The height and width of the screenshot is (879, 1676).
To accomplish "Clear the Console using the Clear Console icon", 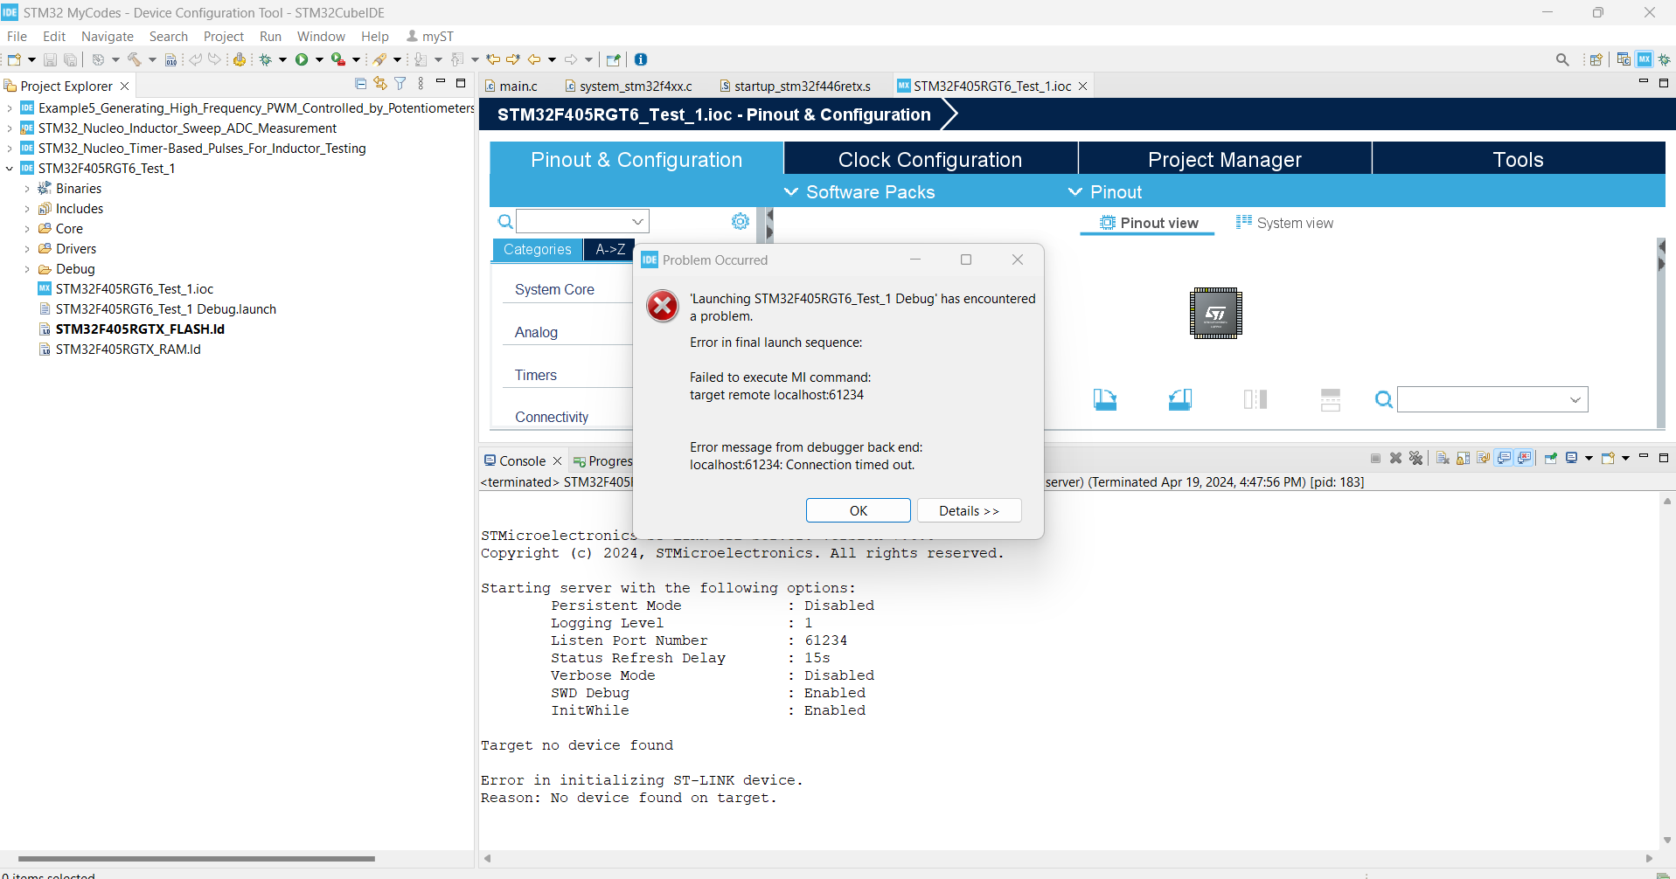I will pyautogui.click(x=1442, y=457).
